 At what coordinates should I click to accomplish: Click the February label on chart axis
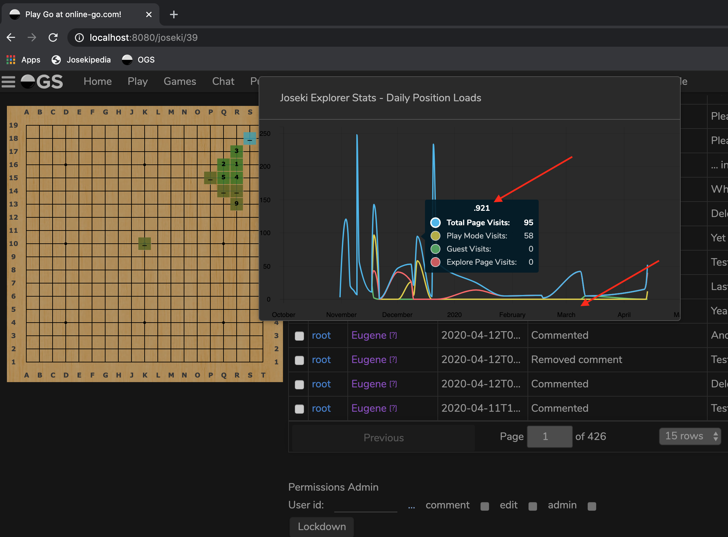point(512,315)
